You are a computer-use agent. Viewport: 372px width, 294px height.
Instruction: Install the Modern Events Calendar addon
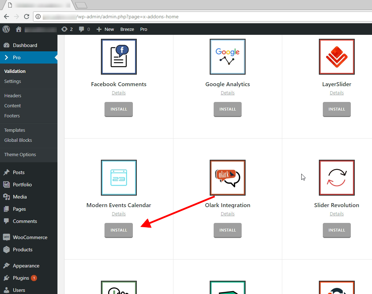point(118,230)
